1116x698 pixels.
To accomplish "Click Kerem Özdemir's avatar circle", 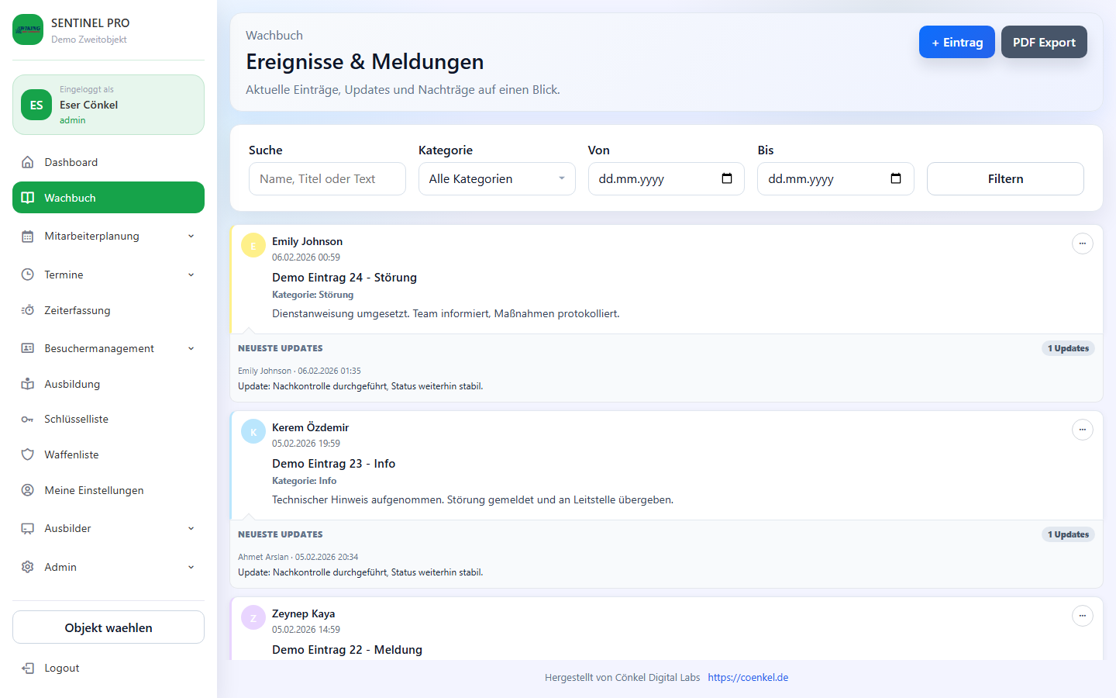I will (x=253, y=431).
